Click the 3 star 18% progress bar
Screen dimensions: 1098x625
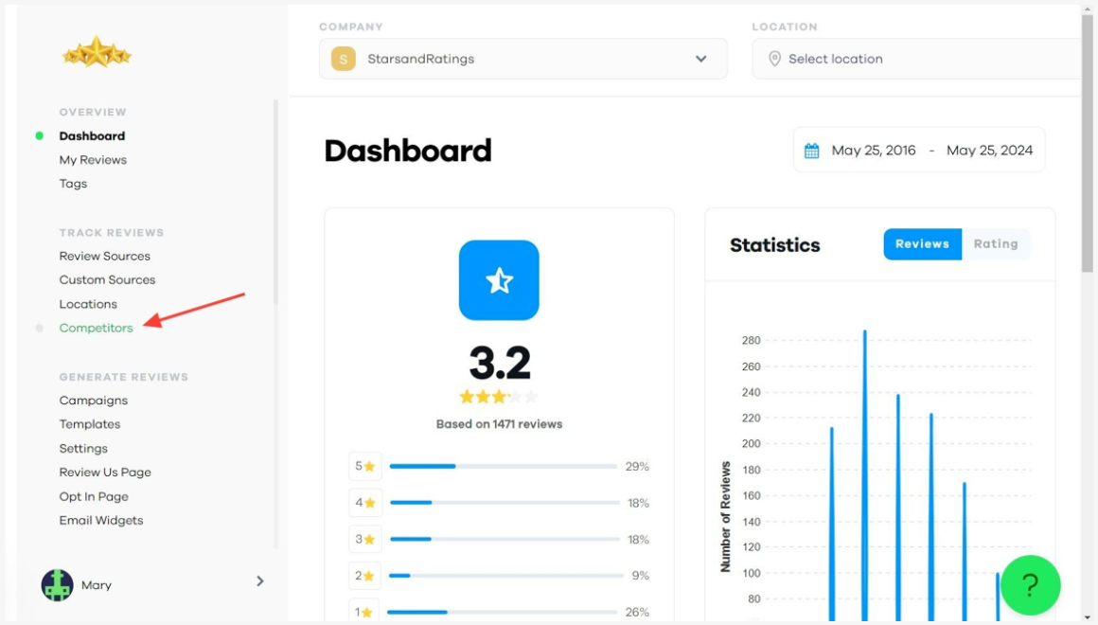504,539
